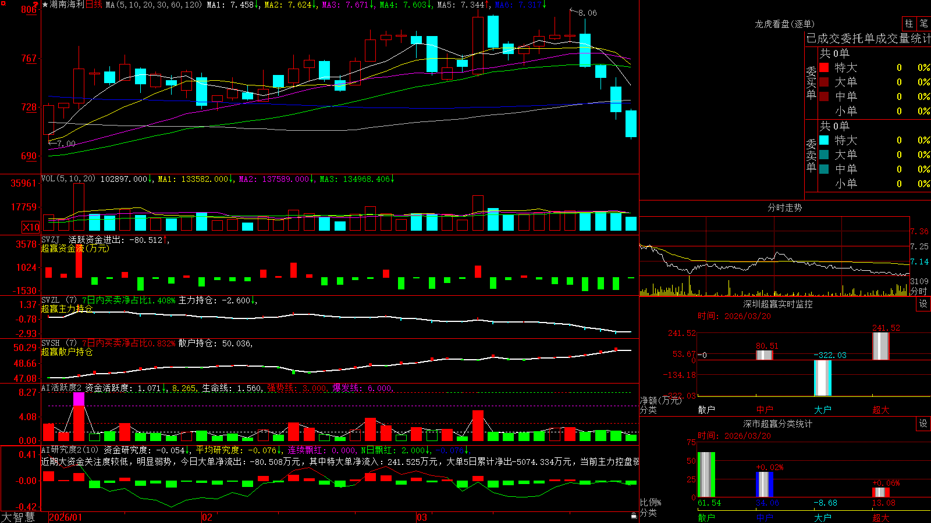Click the 爆发线: 6.000 label
931x523 pixels.
click(x=363, y=388)
